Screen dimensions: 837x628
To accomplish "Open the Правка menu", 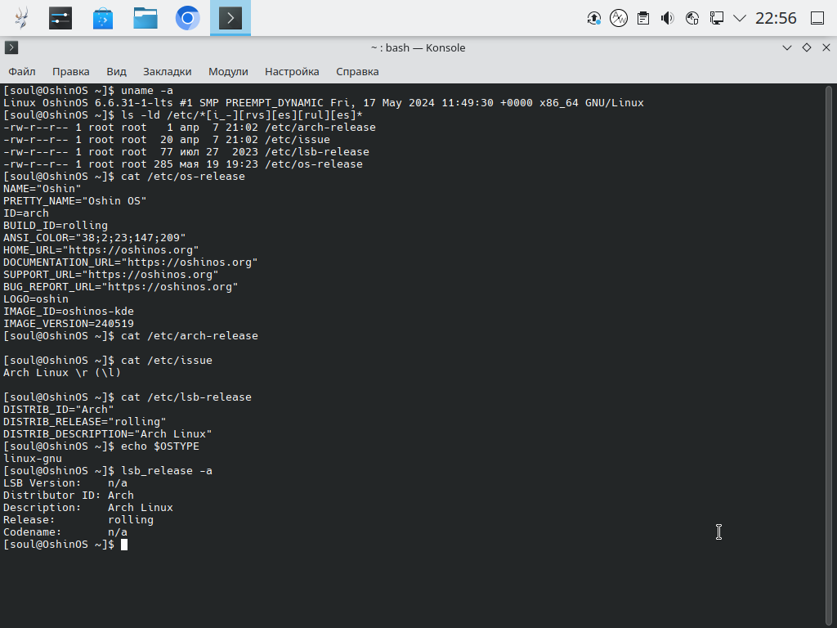I will point(71,72).
